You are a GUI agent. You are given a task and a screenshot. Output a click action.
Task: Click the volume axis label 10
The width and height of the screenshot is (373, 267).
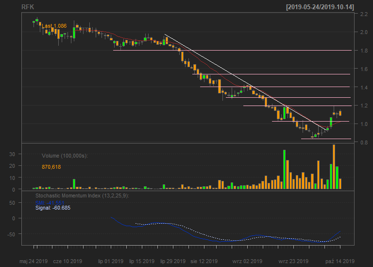(12, 178)
